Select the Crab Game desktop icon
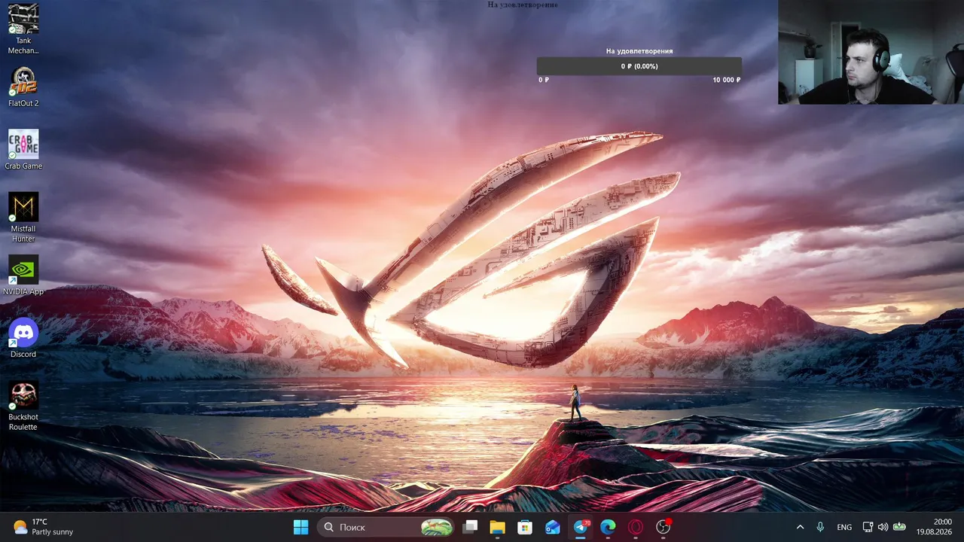The image size is (964, 542). [x=23, y=150]
